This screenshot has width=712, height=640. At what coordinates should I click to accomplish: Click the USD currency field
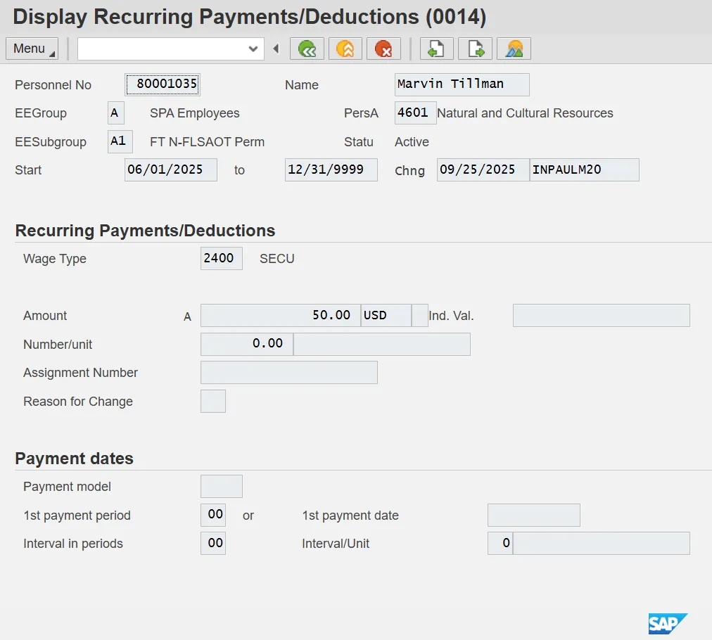click(385, 316)
